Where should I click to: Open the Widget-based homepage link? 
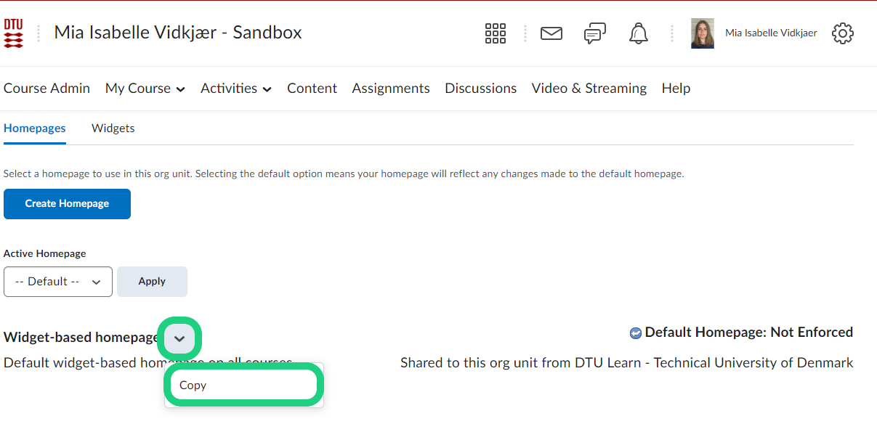tap(81, 338)
